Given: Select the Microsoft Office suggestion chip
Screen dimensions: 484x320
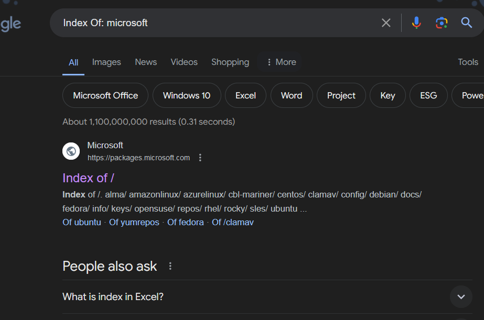Looking at the screenshot, I should click(105, 95).
